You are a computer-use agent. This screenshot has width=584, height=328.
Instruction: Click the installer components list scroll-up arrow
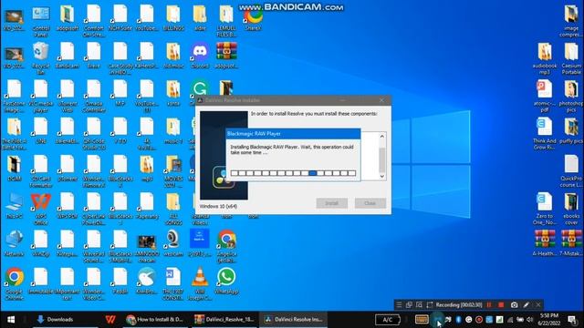pos(382,137)
